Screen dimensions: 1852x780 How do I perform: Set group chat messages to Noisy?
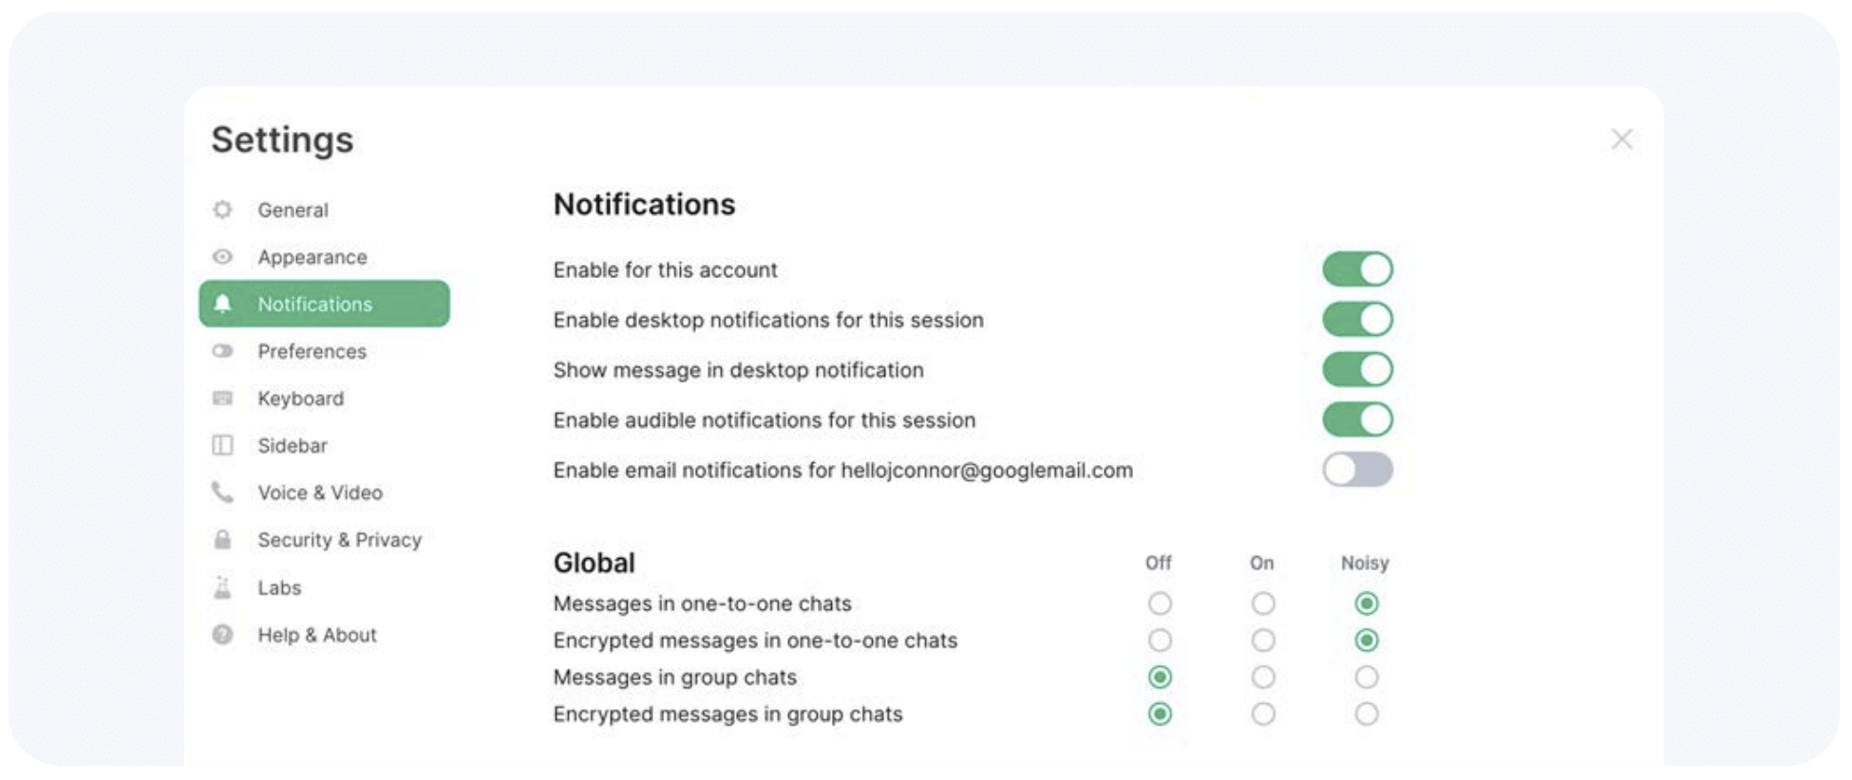(1367, 678)
